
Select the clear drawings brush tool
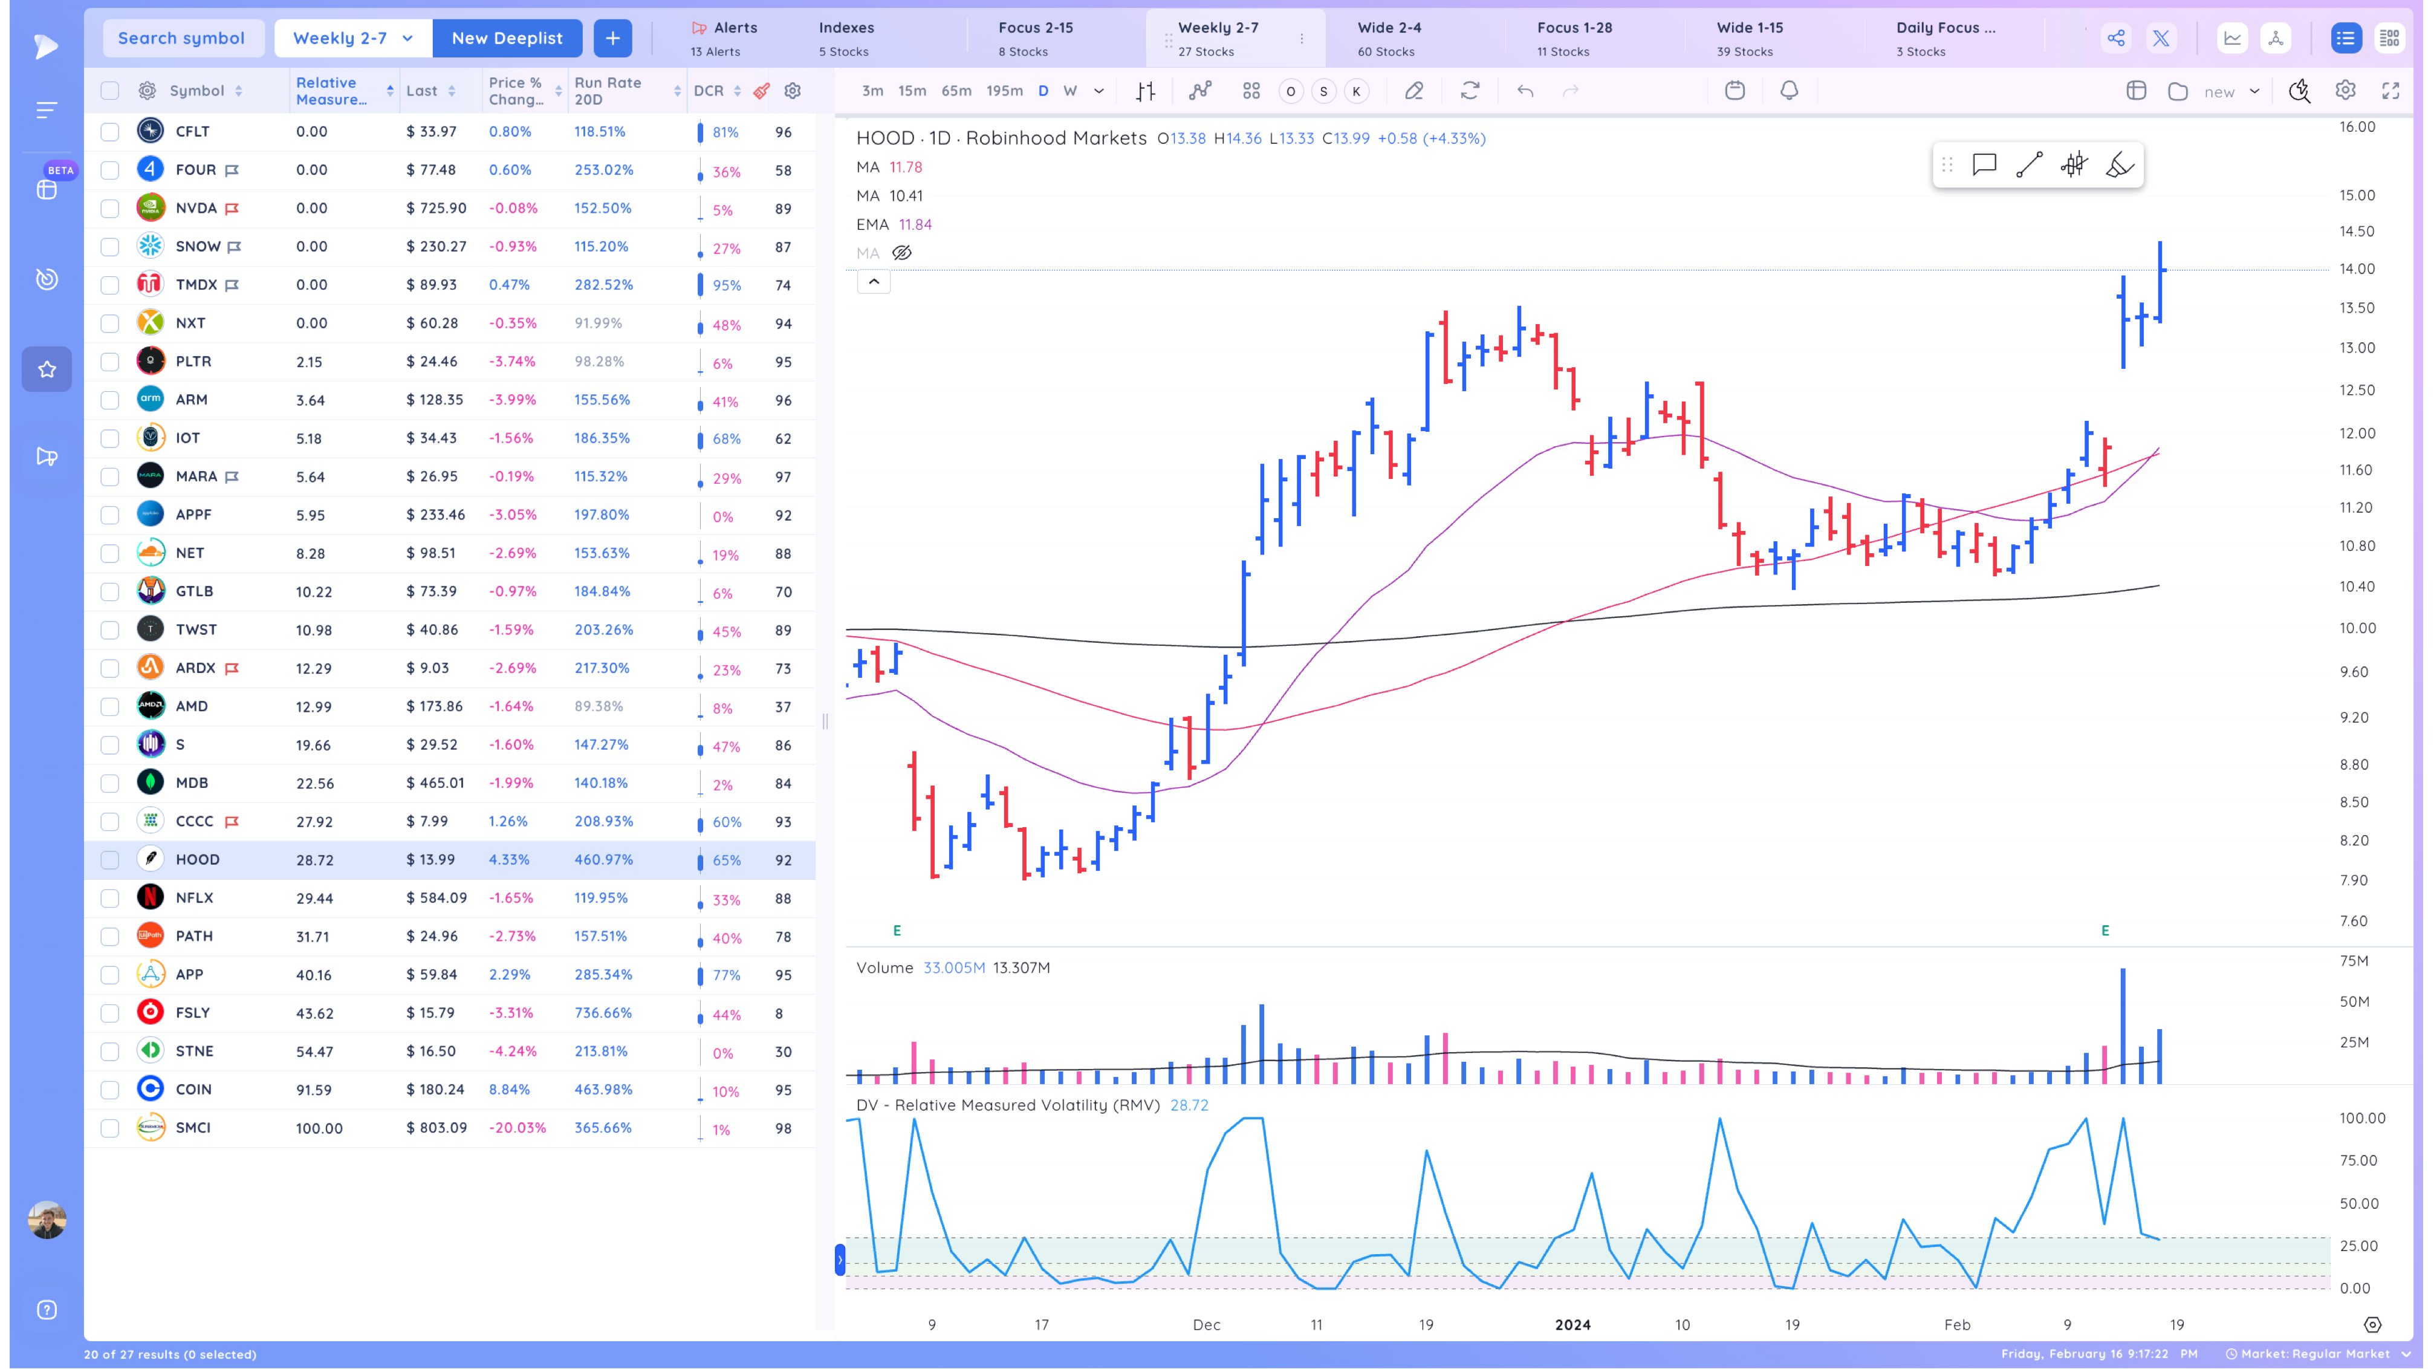click(x=2120, y=165)
